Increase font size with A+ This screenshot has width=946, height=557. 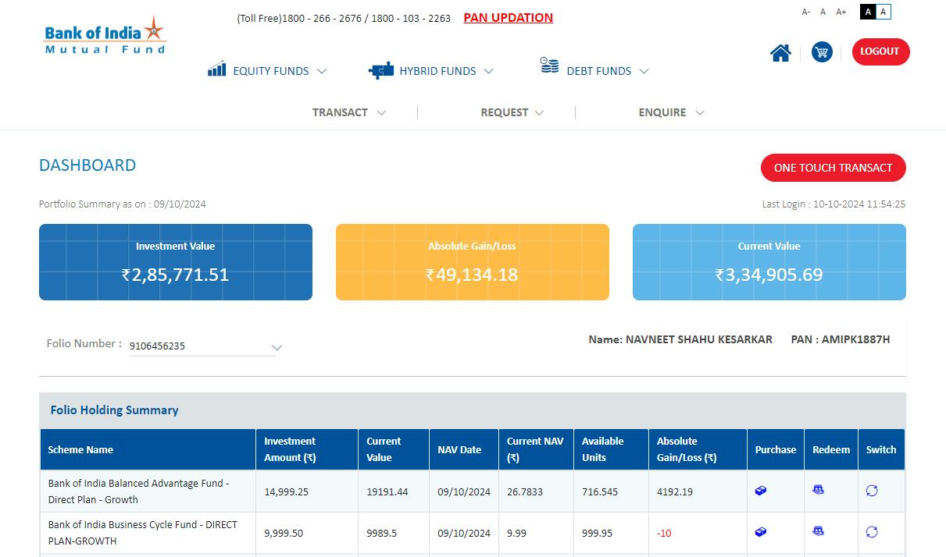[x=841, y=12]
